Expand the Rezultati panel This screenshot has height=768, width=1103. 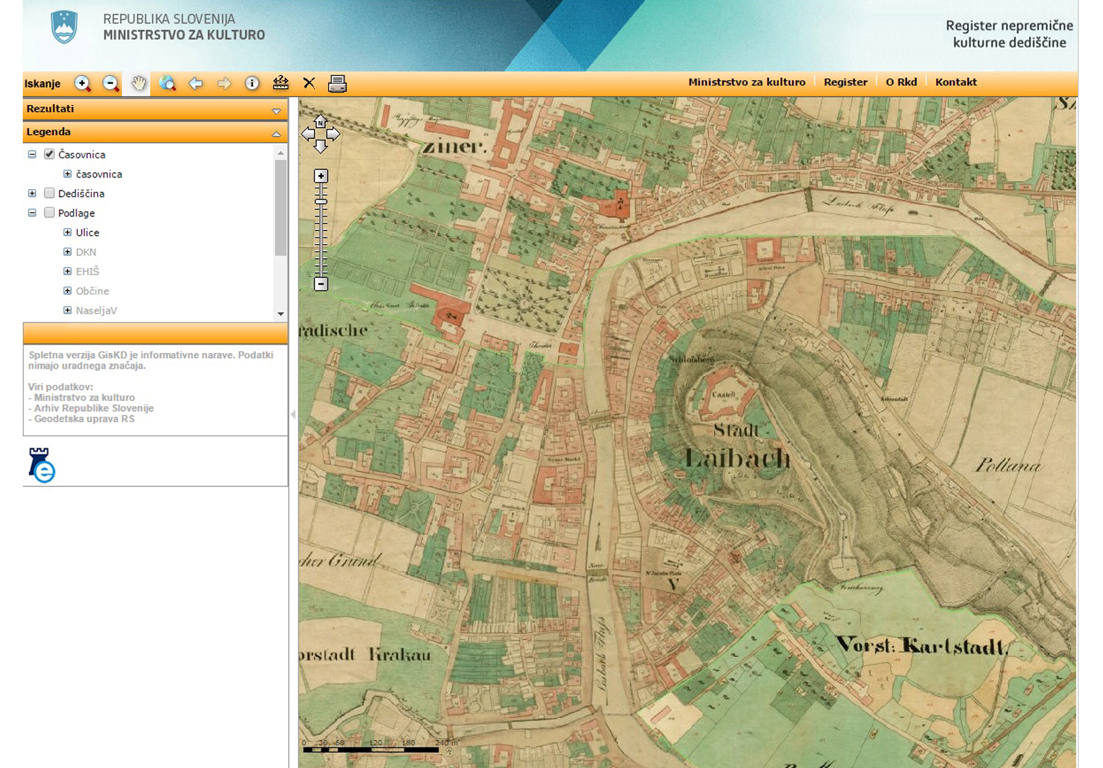click(x=276, y=111)
